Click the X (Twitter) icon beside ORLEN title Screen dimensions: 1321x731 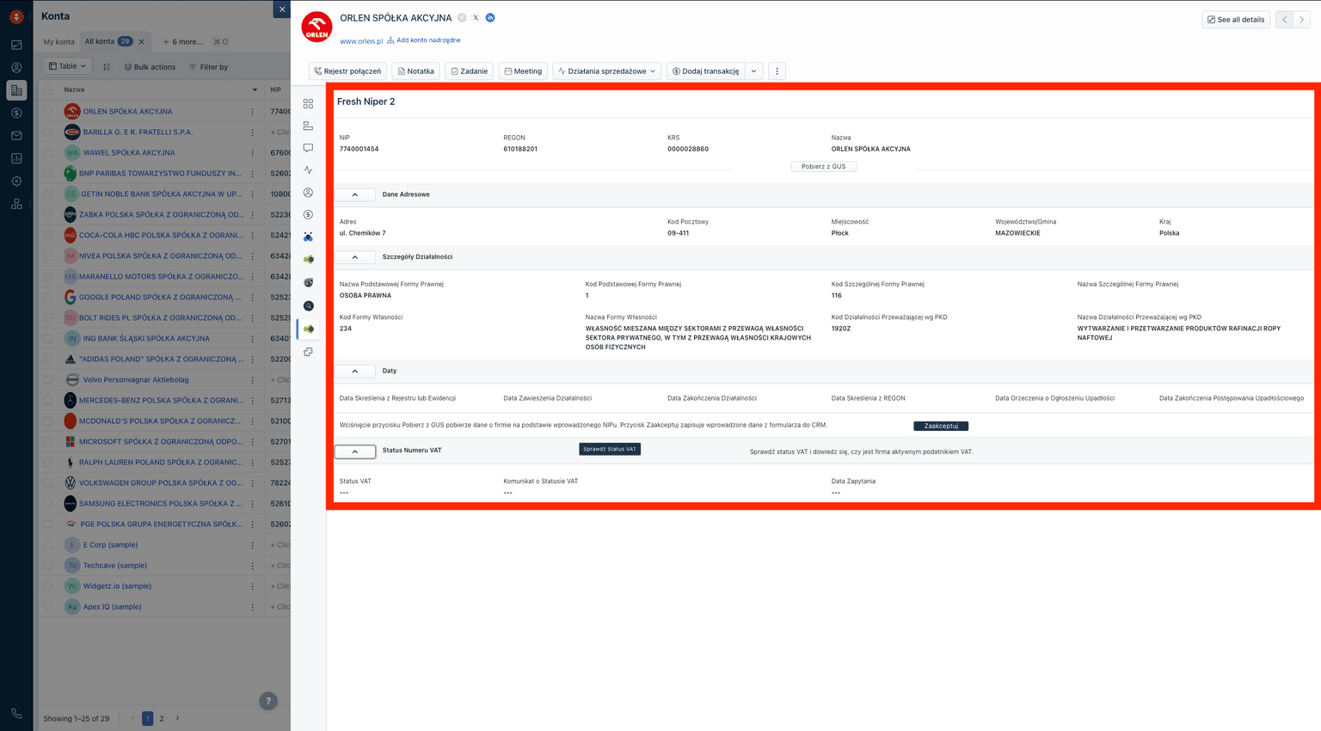tap(476, 17)
